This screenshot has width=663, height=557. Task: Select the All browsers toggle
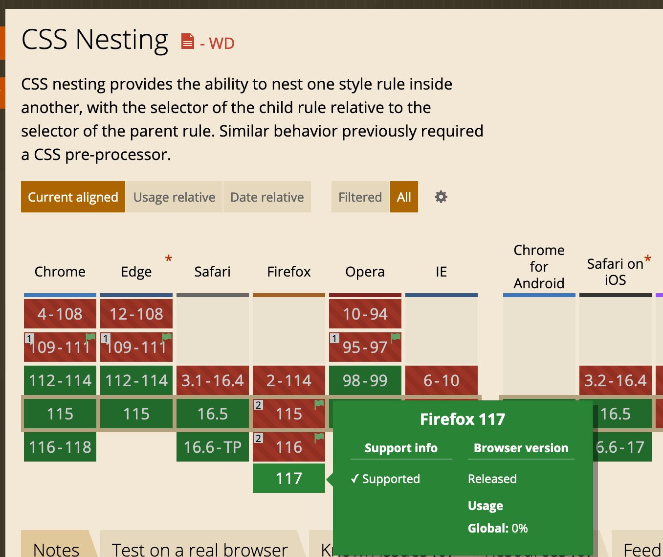[404, 197]
